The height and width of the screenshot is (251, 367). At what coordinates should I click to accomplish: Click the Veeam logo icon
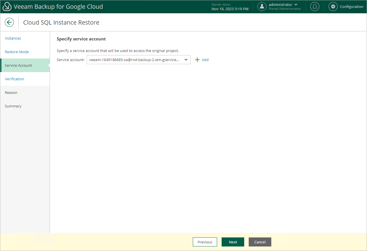(x=7, y=7)
